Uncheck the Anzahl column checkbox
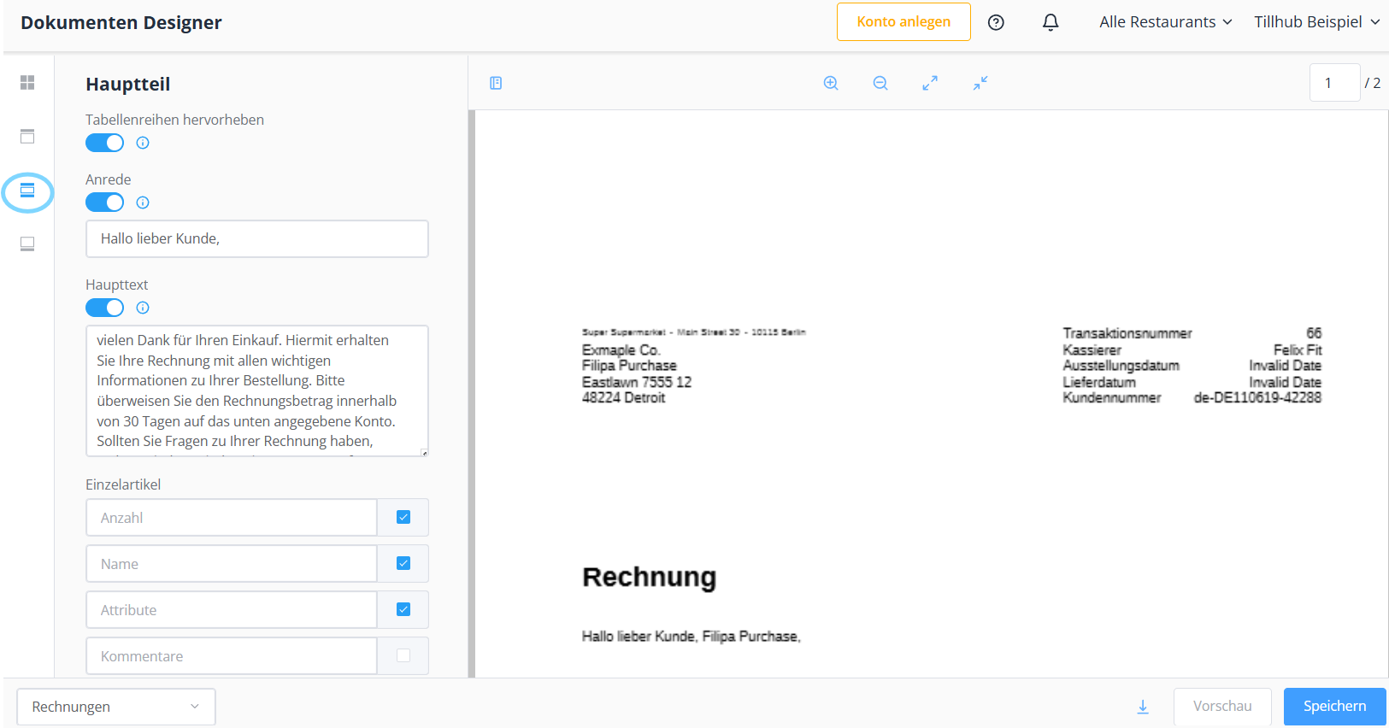 pyautogui.click(x=403, y=517)
